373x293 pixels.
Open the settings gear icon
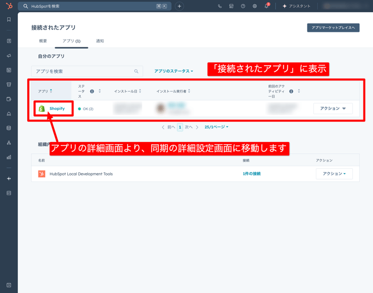pos(254,6)
